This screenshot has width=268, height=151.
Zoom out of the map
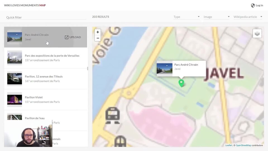tap(98, 38)
